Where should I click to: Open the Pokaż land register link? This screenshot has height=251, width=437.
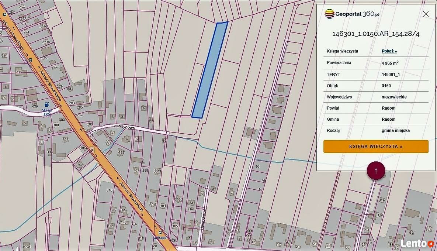click(x=389, y=51)
